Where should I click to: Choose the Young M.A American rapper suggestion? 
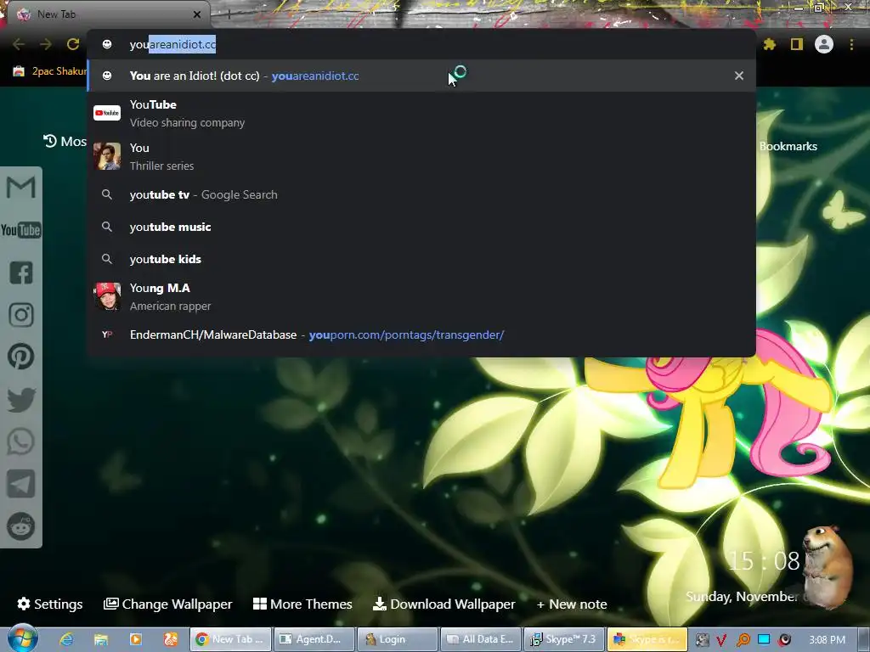(x=421, y=296)
